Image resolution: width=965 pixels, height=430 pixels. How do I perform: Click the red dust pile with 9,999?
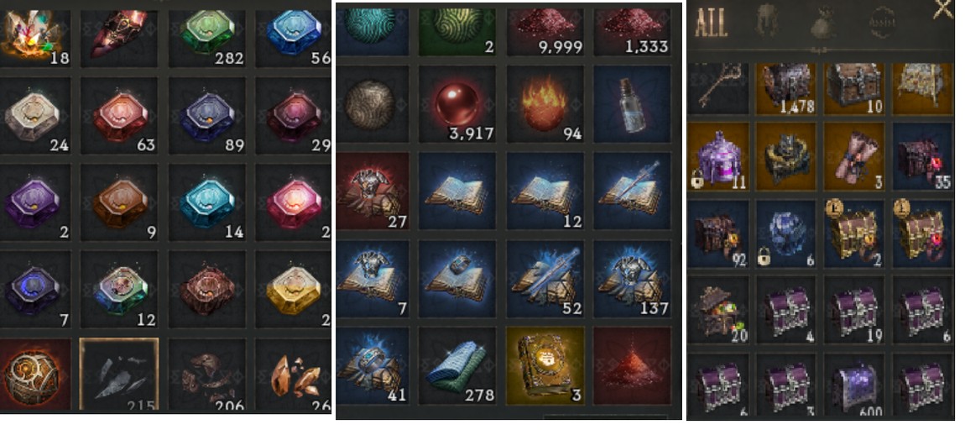[545, 29]
